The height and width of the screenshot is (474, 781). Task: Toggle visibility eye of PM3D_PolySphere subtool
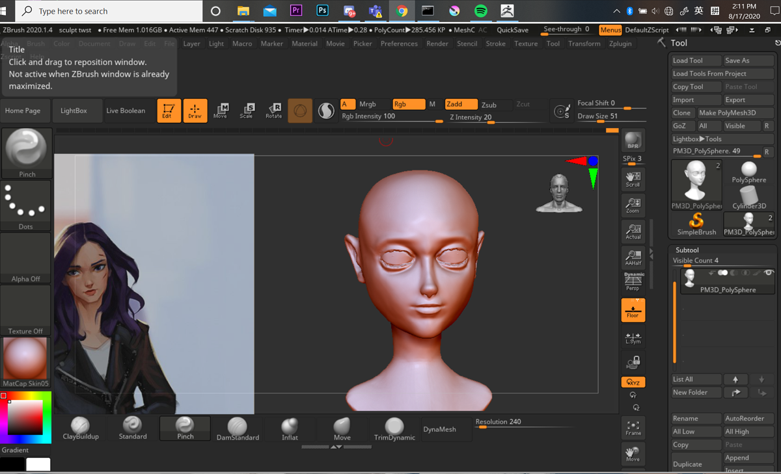(x=769, y=273)
